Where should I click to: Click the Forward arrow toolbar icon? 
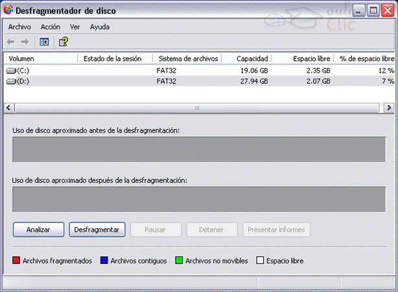[x=25, y=42]
